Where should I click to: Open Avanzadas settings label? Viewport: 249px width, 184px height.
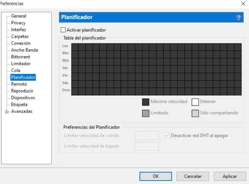[22, 111]
